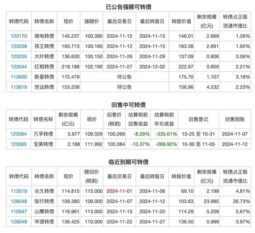Open bond code link 123065
The width and height of the screenshot is (255, 233).
point(19,144)
